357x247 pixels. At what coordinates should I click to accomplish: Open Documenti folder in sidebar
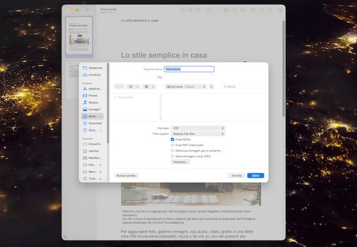(92, 130)
